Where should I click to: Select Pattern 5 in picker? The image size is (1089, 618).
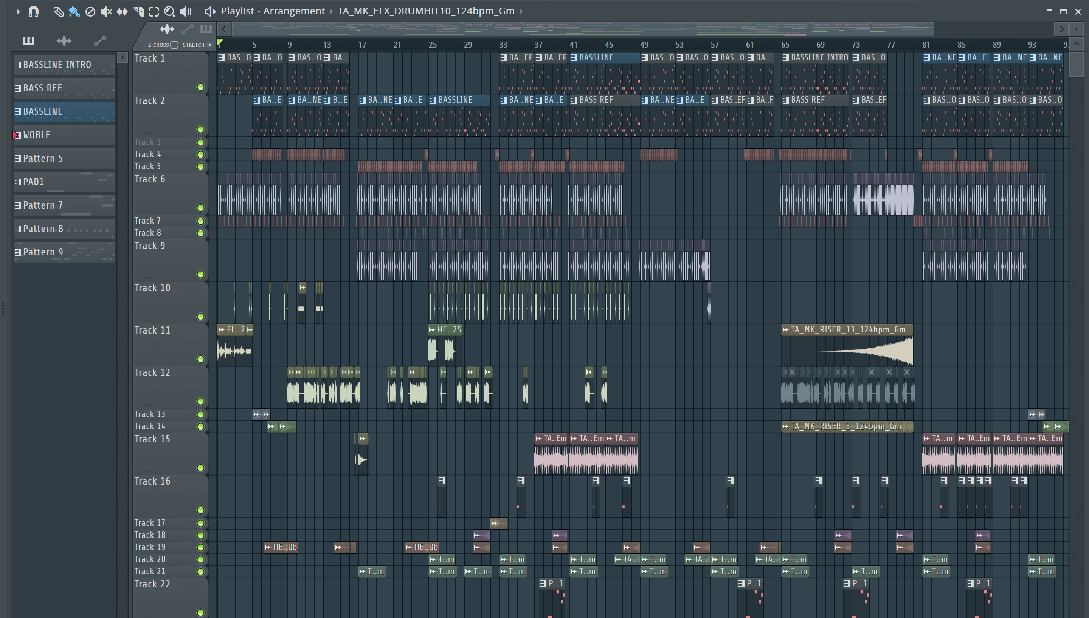coord(64,158)
